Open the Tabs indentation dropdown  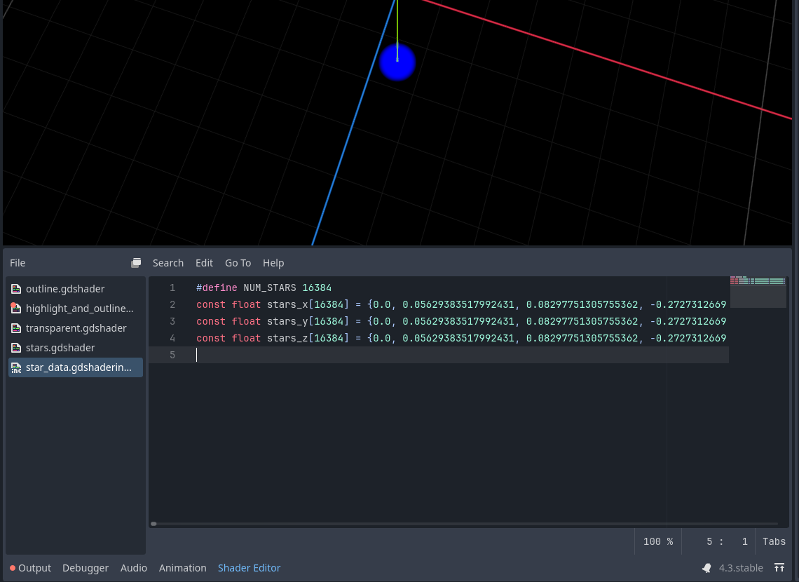tap(774, 541)
